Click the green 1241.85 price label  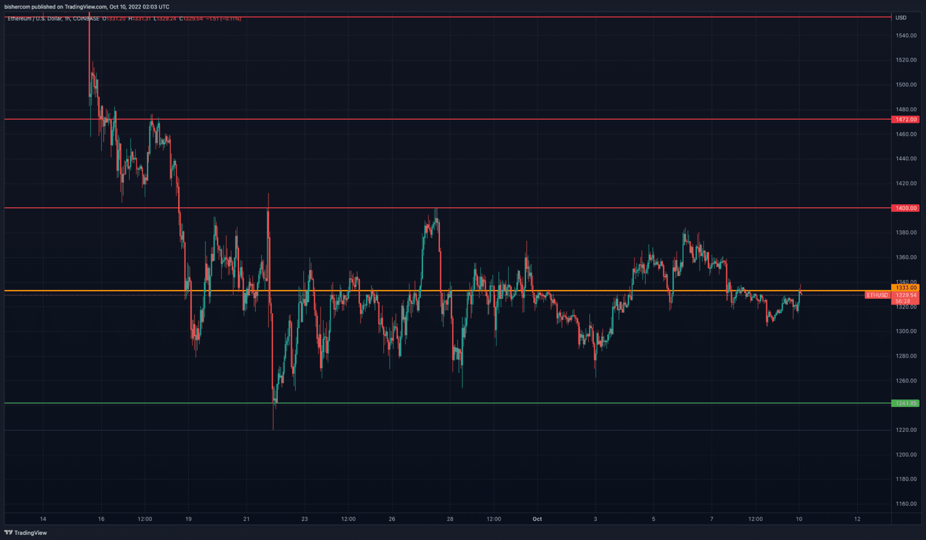906,403
